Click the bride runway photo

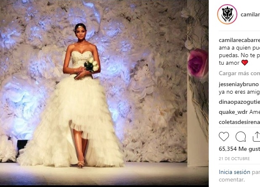coord(104,92)
